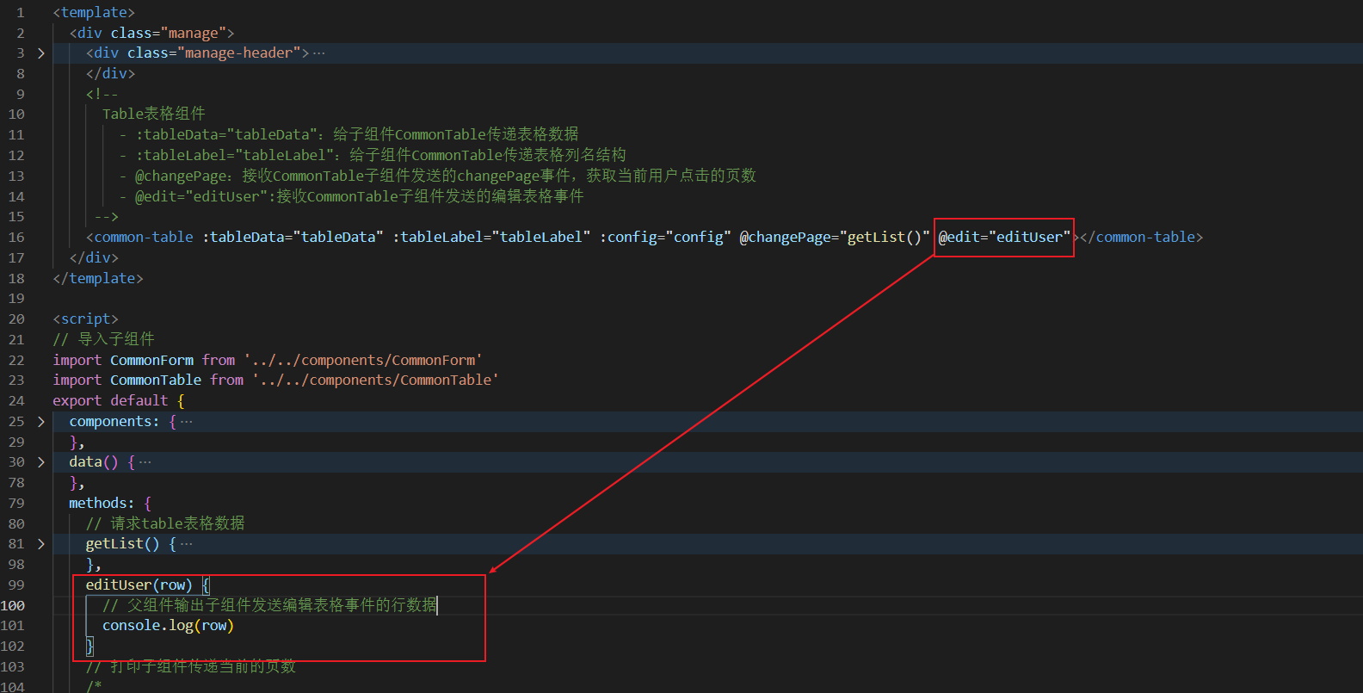Image resolution: width=1363 pixels, height=693 pixels.
Task: Click the </div> closing tag on line 17
Action: click(x=94, y=257)
